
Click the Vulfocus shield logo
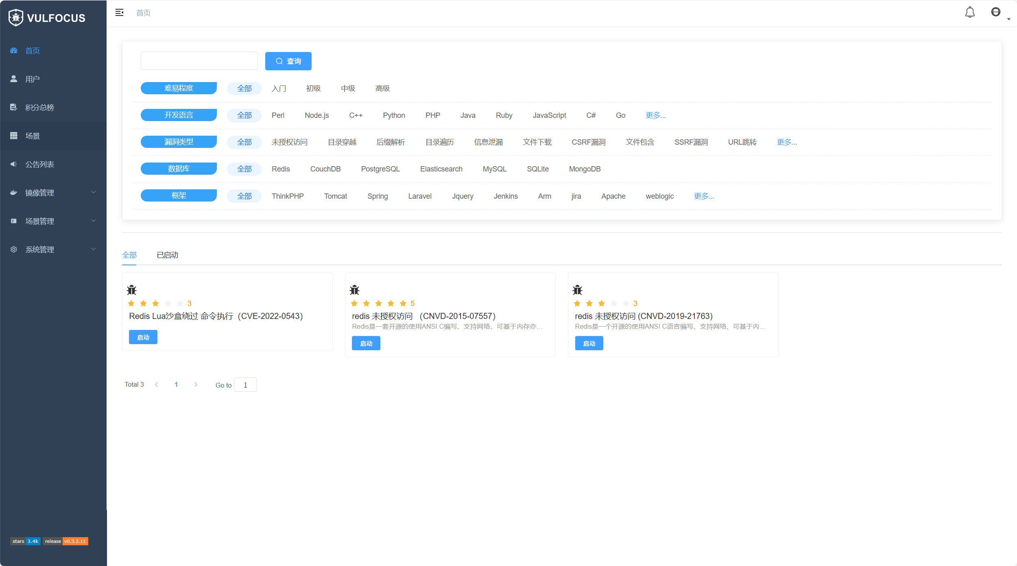pyautogui.click(x=15, y=17)
